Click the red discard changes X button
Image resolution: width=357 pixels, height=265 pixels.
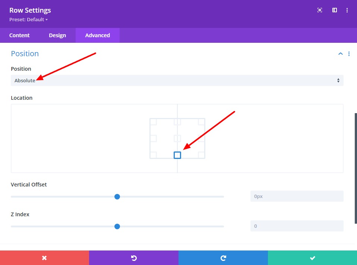44,258
